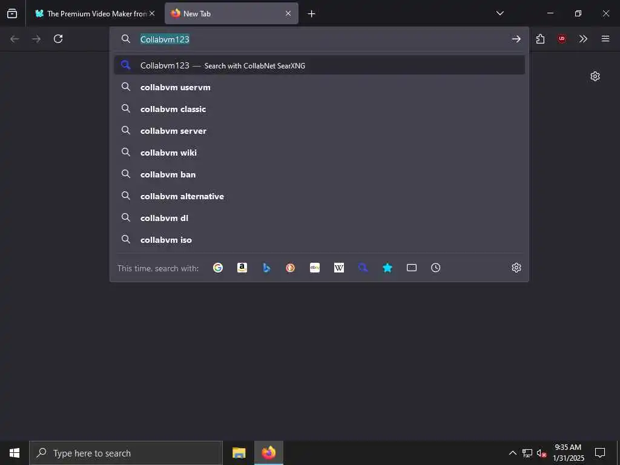Search this time with Amazon
Screen dimensions: 620x465
(242, 268)
